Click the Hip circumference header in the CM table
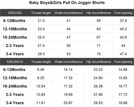This screenshot has width=134, height=107. pyautogui.click(x=99, y=13)
